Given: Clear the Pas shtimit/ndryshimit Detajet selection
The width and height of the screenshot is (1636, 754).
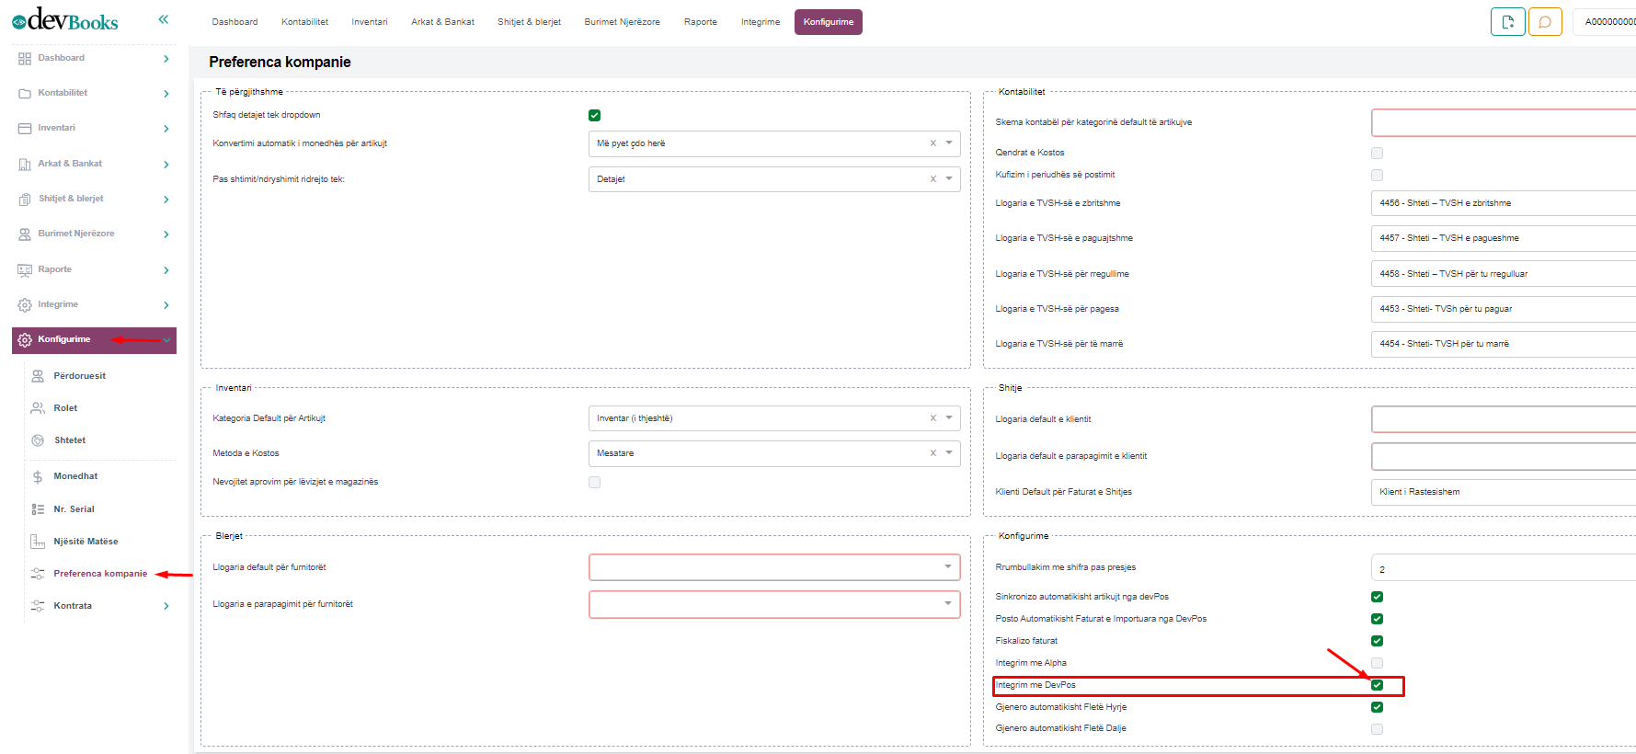Looking at the screenshot, I should coord(932,179).
